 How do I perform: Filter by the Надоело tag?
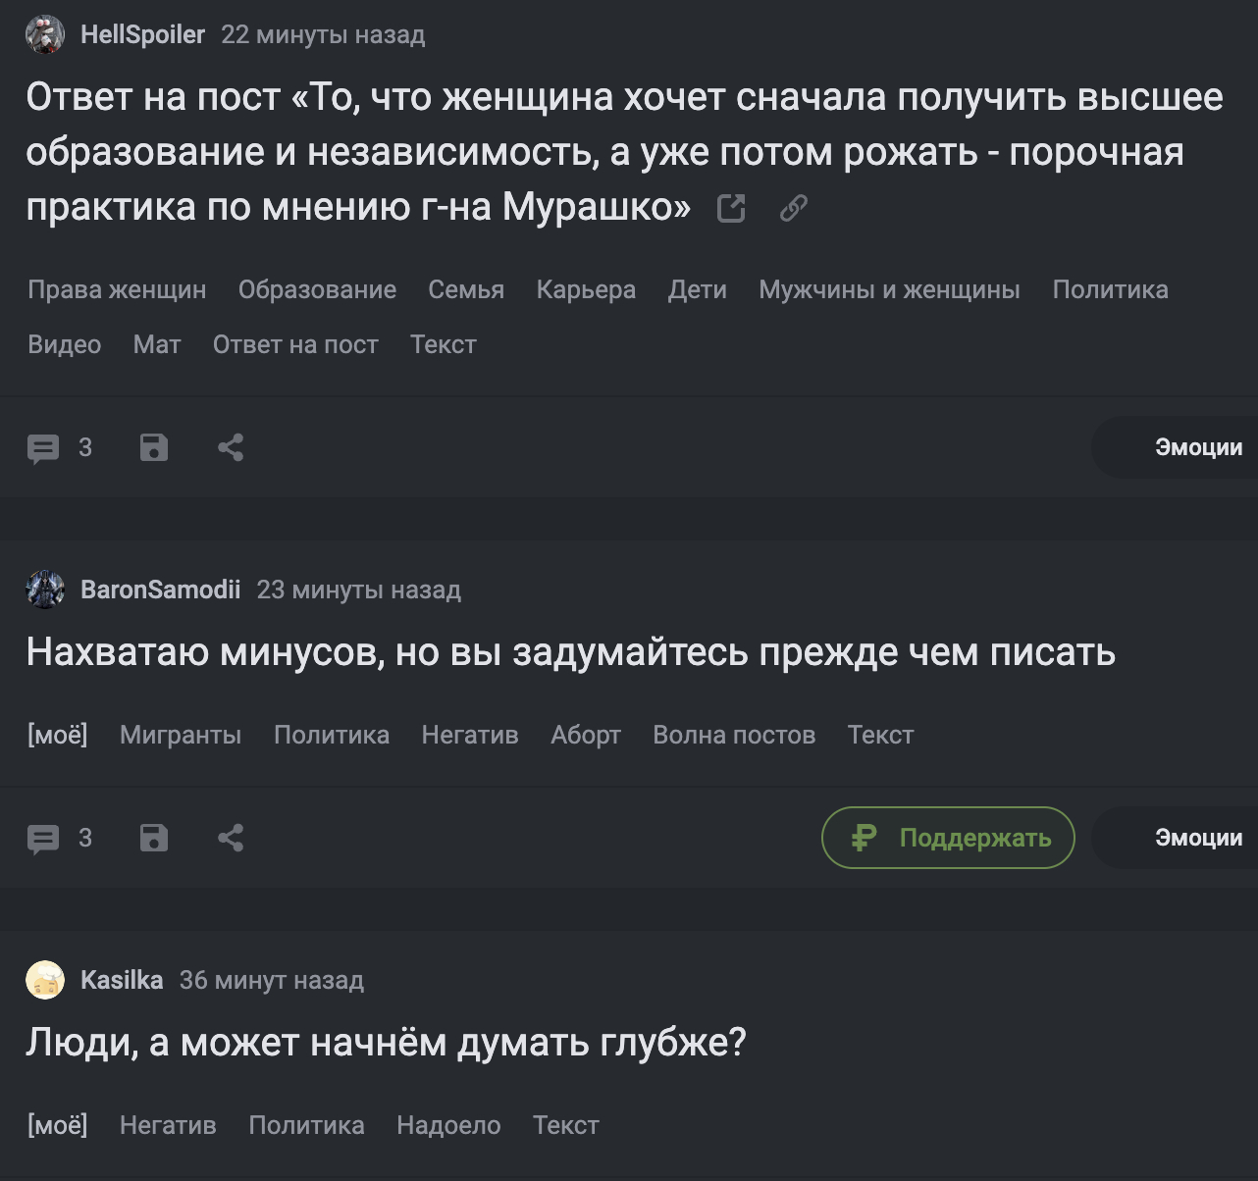tap(448, 1126)
